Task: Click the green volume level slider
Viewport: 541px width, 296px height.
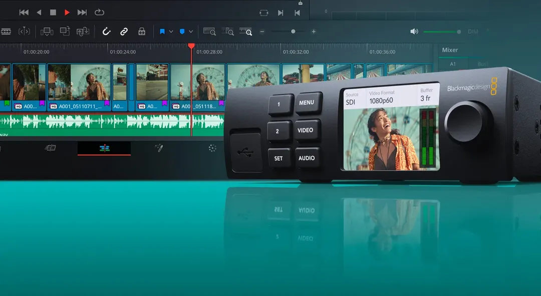Action: pos(442,32)
